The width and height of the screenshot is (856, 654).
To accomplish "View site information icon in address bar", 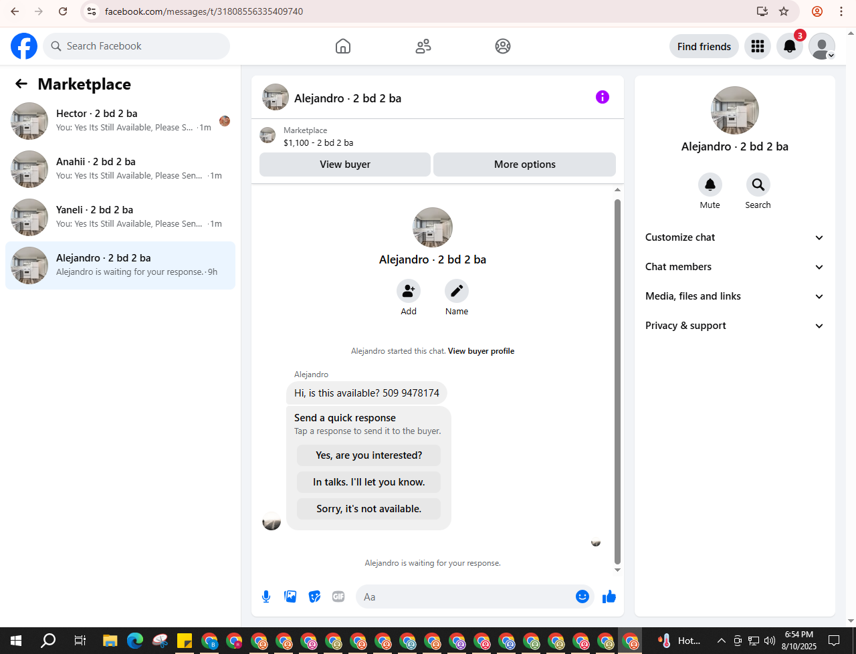I will point(92,11).
